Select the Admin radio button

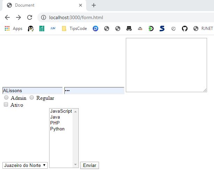pyautogui.click(x=6, y=97)
